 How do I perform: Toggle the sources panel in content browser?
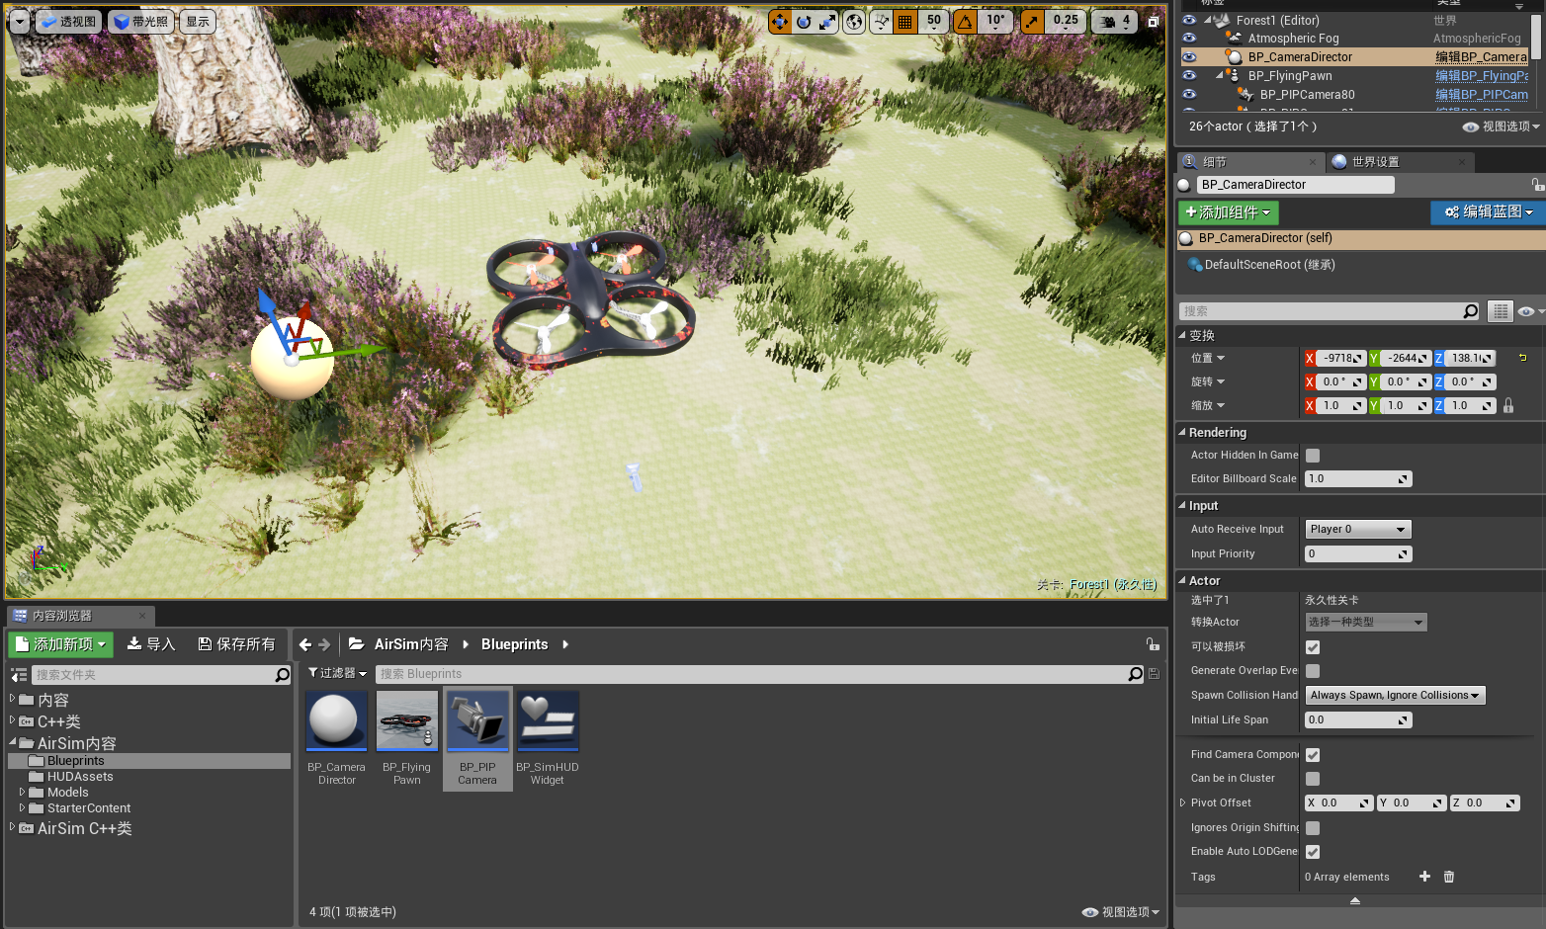pyautogui.click(x=19, y=675)
